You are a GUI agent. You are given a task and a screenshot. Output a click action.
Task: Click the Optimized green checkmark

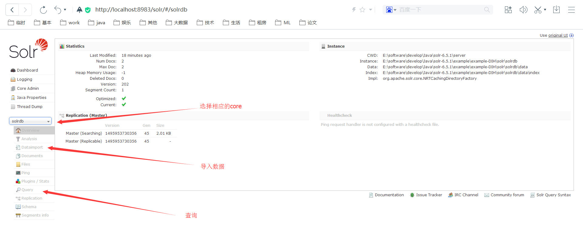point(124,99)
